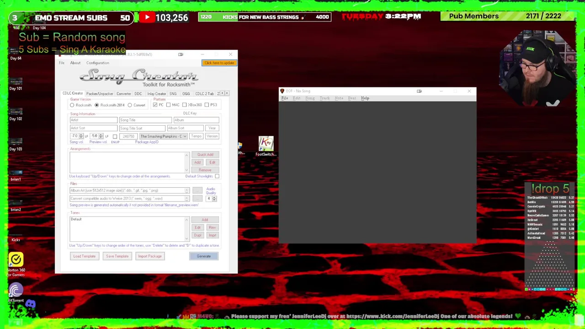Switch to the DDC tab

click(138, 94)
